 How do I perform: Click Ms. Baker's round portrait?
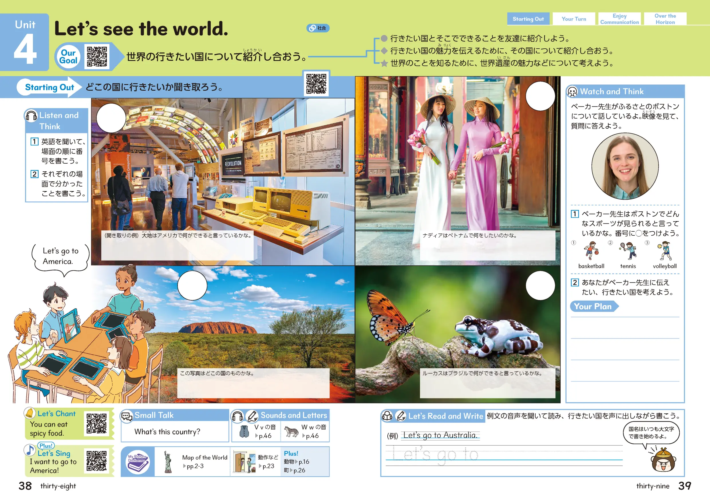pyautogui.click(x=625, y=166)
